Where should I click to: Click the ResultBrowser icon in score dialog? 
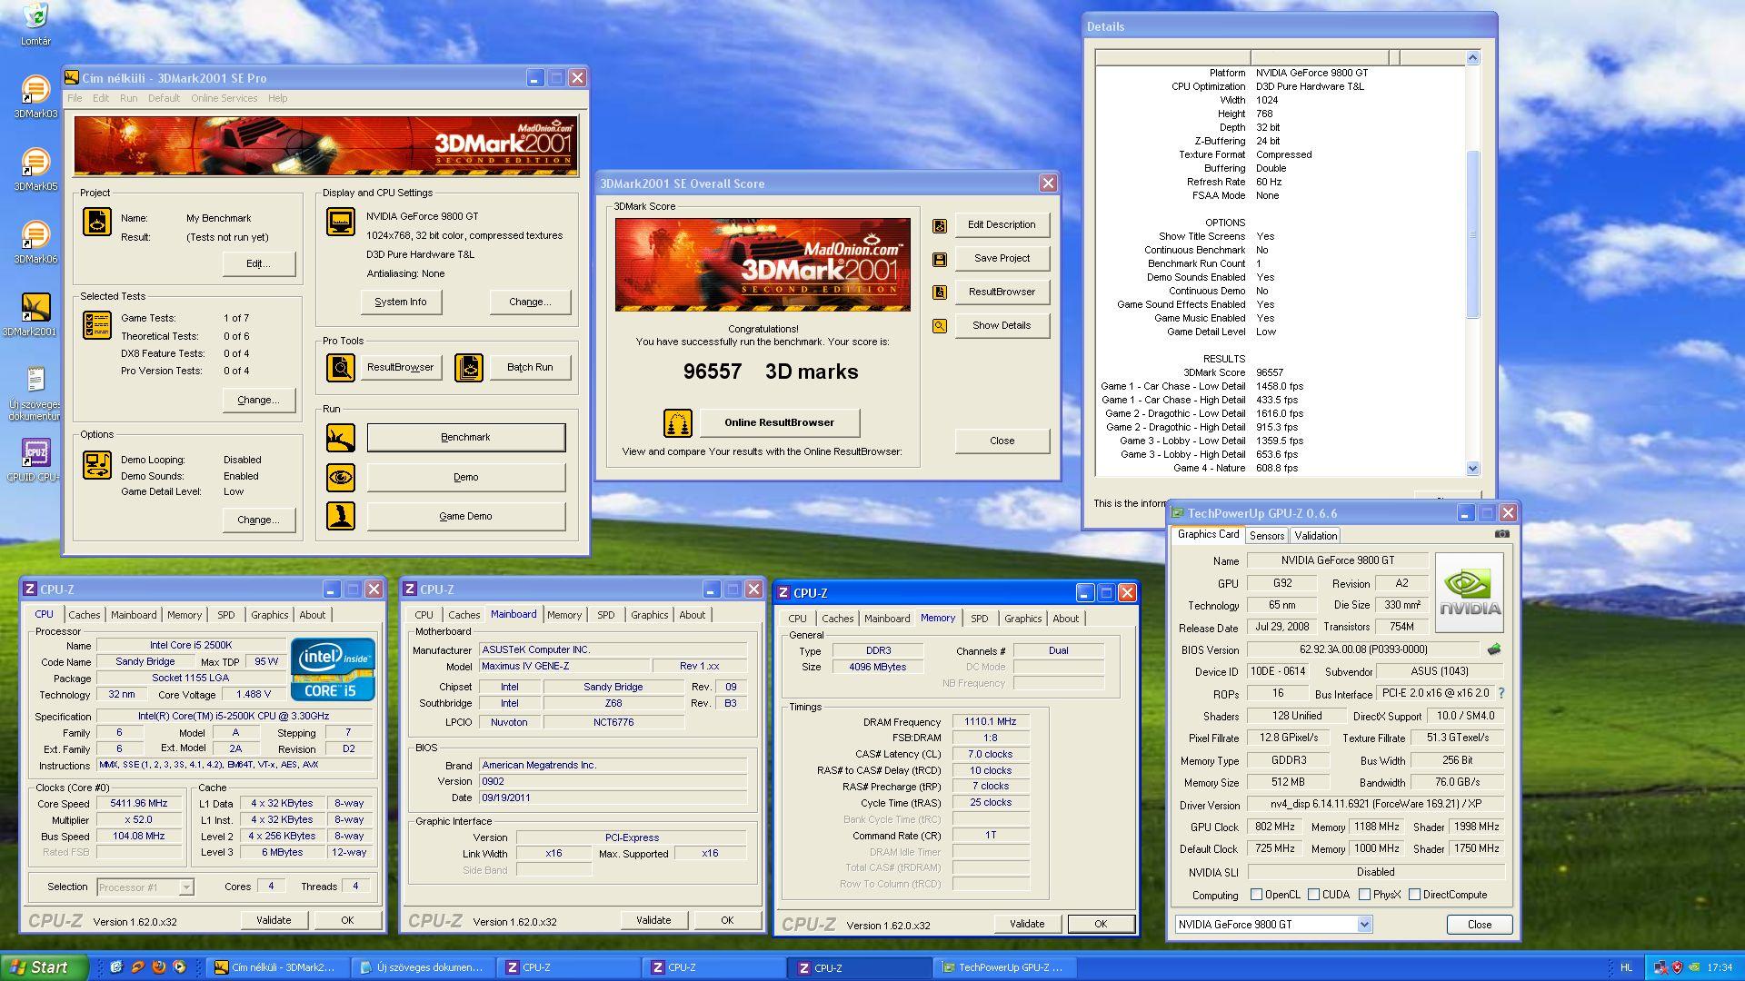coord(940,292)
